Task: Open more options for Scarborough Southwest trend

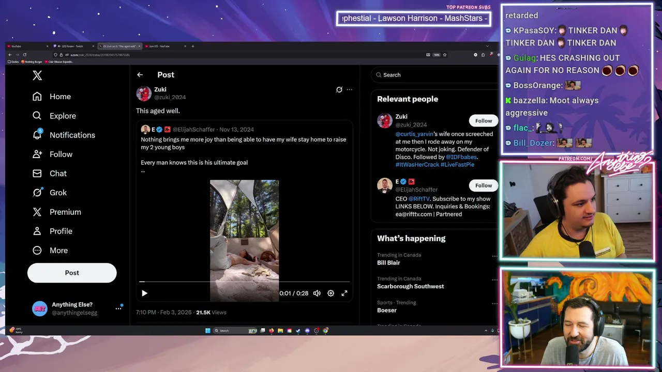Action: 494,280
